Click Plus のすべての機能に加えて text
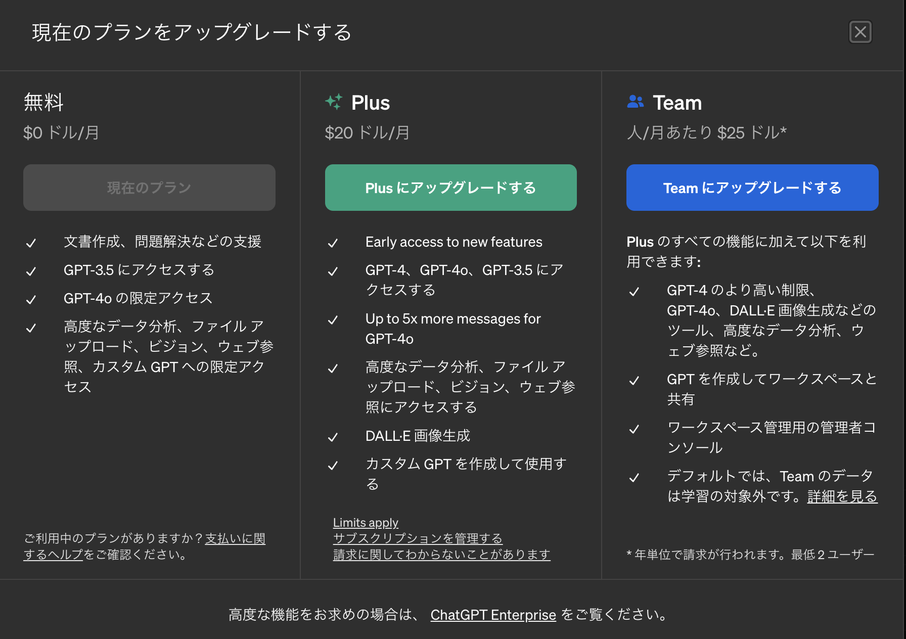Screen dimensions: 906x639 (x=746, y=252)
